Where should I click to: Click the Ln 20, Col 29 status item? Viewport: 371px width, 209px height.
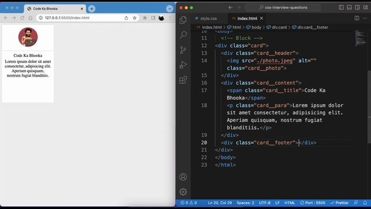220,203
